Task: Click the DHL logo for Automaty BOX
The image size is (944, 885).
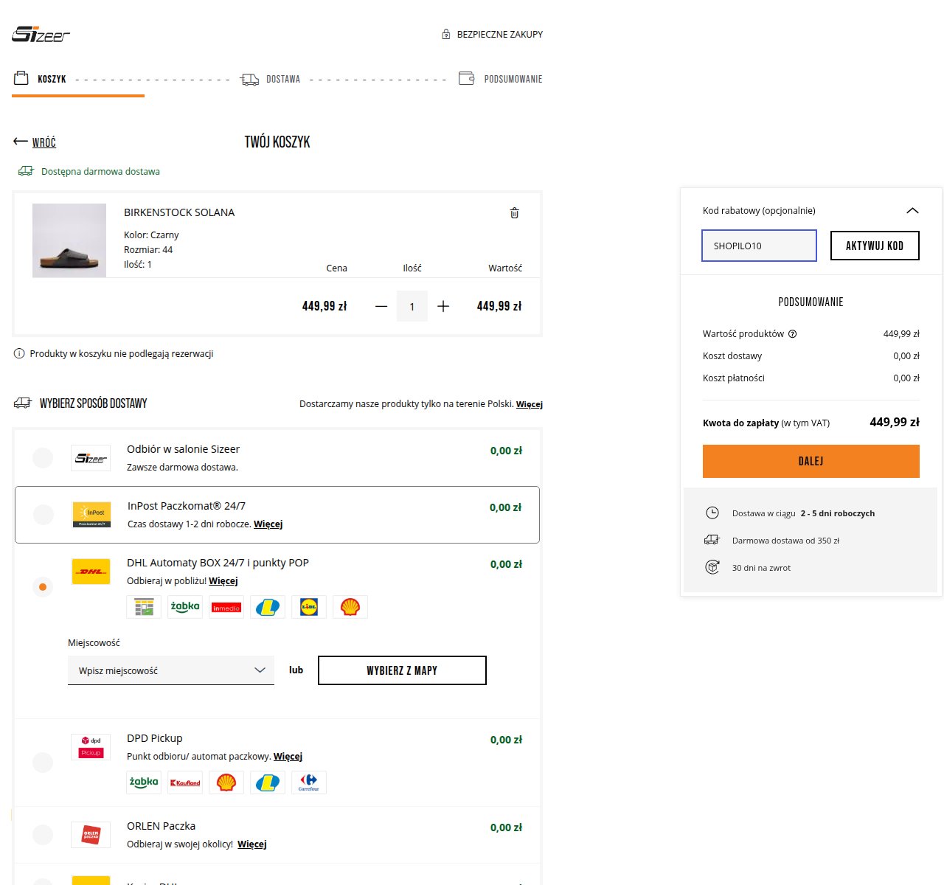Action: point(91,572)
